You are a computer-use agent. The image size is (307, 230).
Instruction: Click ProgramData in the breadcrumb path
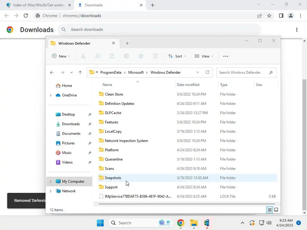pos(111,72)
